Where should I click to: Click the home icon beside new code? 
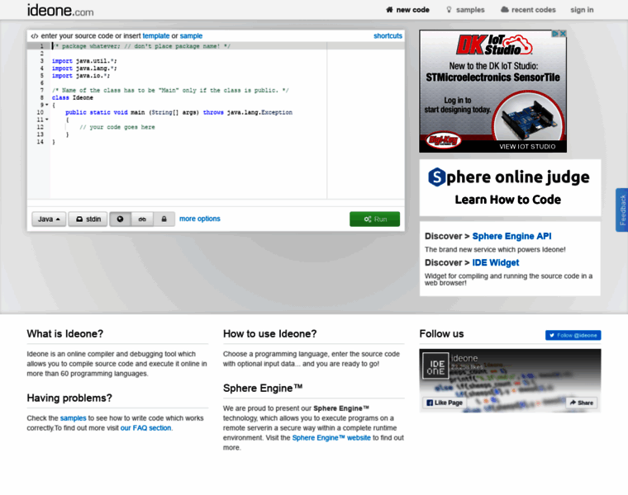click(x=389, y=10)
